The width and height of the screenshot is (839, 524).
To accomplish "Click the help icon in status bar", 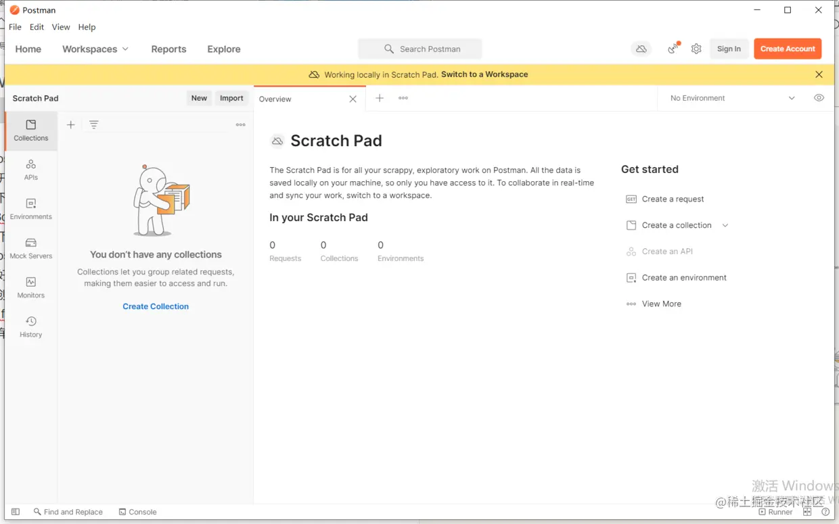I will [x=825, y=512].
